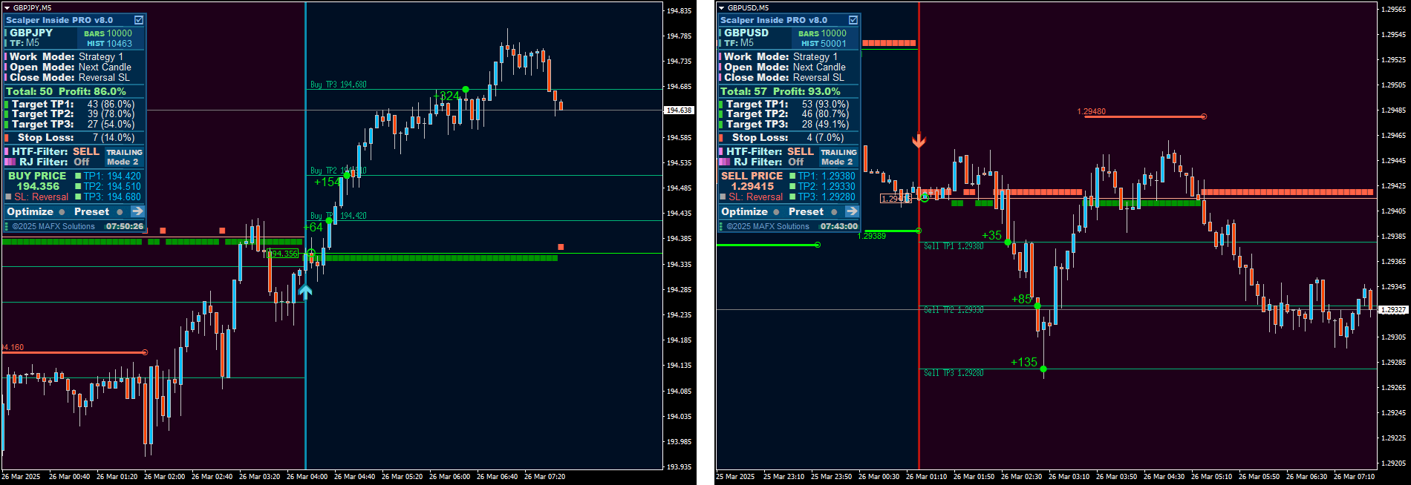
Task: Toggle the green TP3: 194.680 square on GBPJPY panel
Action: point(78,197)
